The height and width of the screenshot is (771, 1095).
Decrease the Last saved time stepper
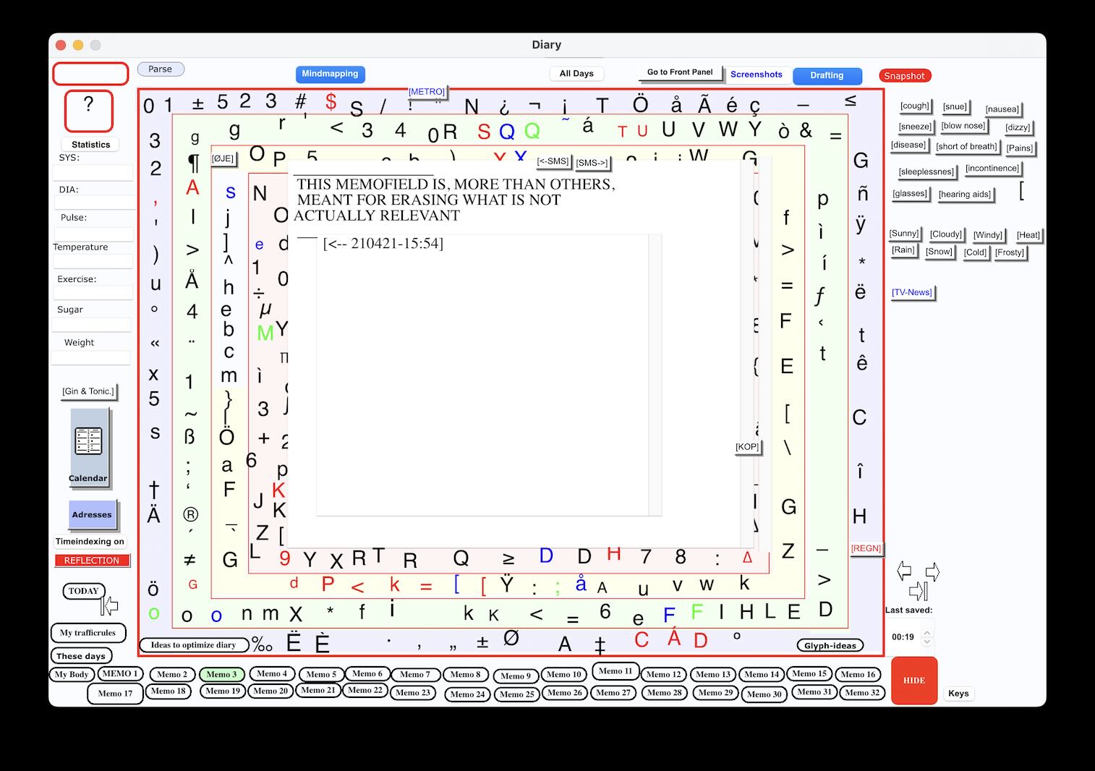coord(926,642)
